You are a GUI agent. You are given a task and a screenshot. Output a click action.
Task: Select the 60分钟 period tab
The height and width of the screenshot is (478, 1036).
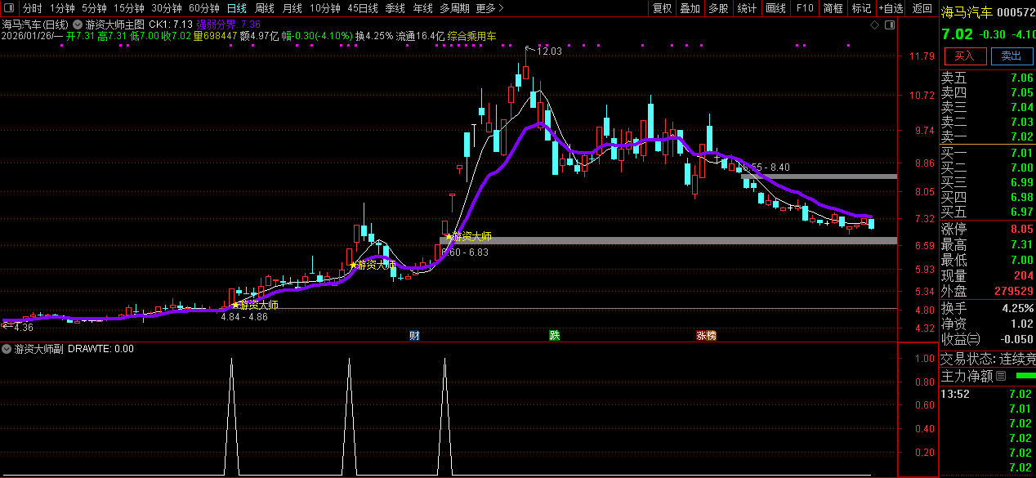pos(203,8)
